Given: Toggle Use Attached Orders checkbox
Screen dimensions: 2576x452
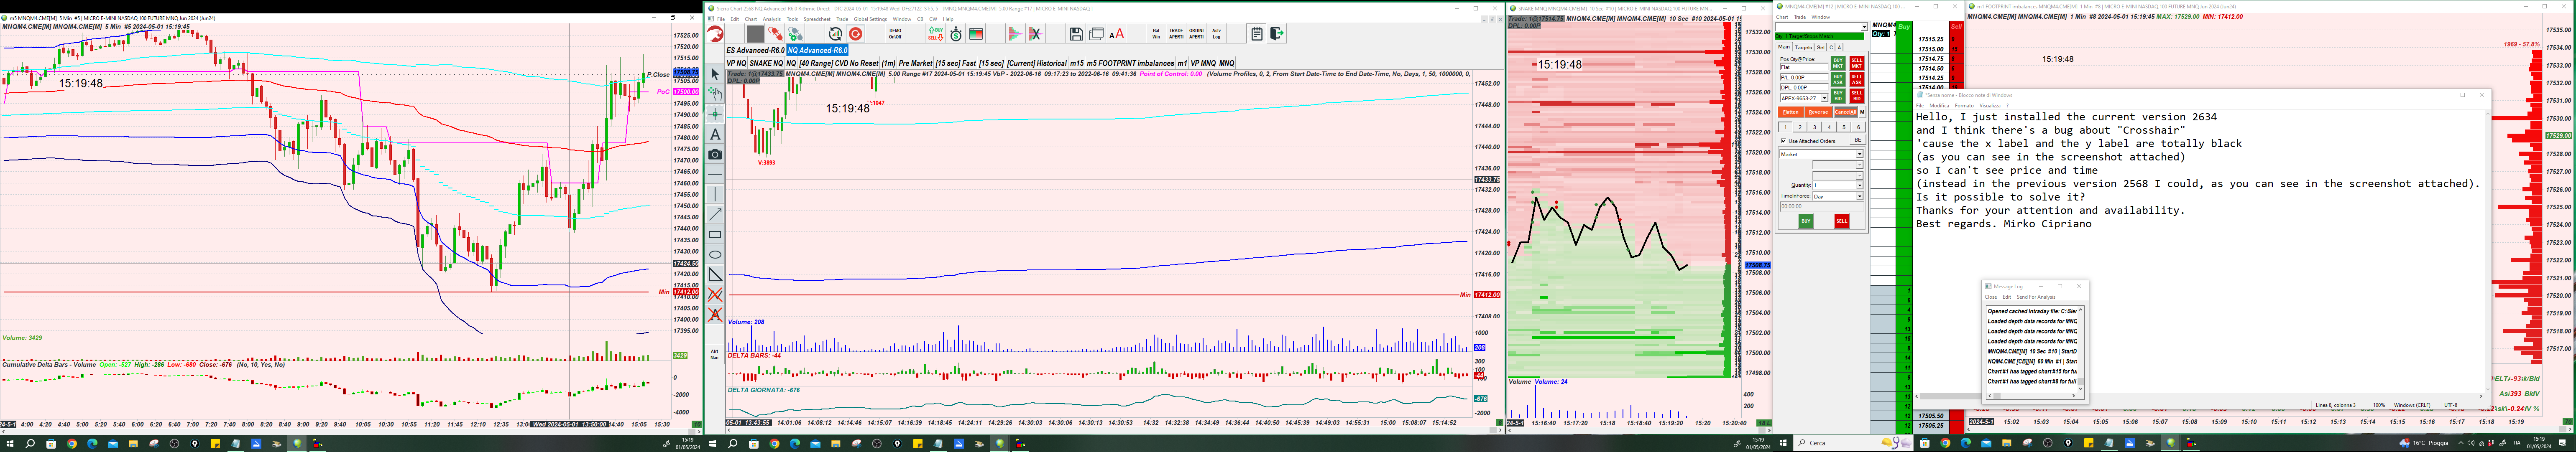Looking at the screenshot, I should click(1784, 141).
